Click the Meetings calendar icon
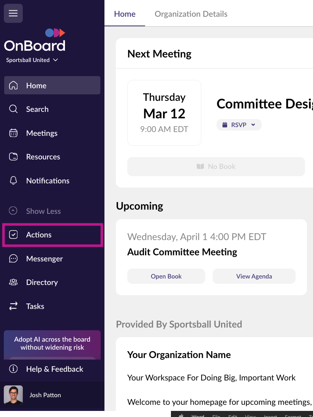Screen dimensions: 313x417 click(13, 133)
